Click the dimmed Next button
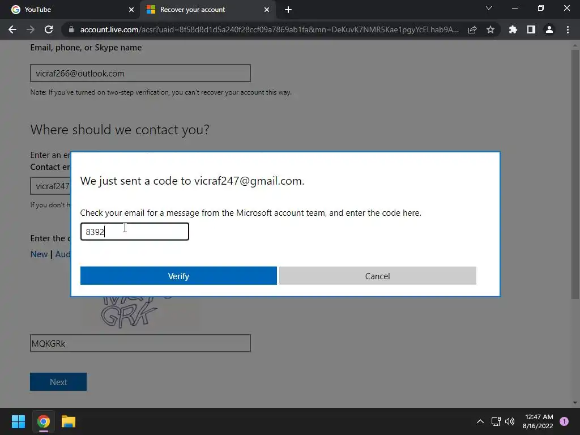The height and width of the screenshot is (435, 580). (x=58, y=382)
